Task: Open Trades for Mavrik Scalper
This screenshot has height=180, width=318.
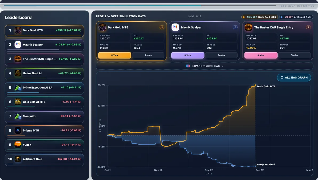Action: (221, 55)
